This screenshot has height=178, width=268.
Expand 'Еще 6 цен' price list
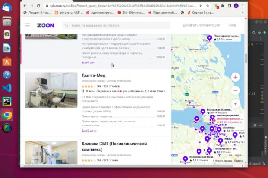point(88,63)
